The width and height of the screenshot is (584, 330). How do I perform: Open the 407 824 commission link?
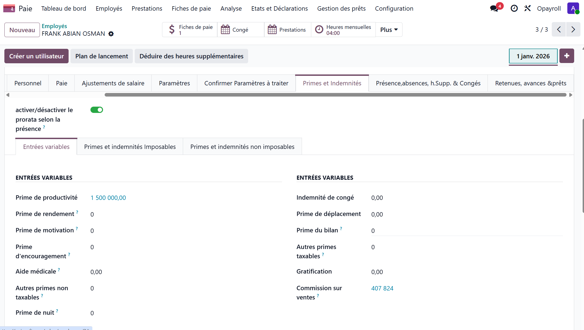point(382,288)
